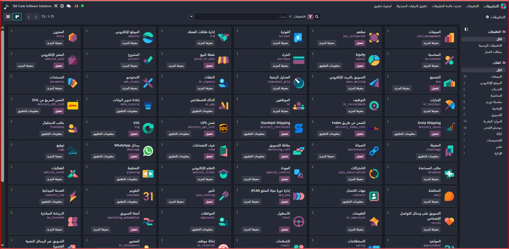
Task: Open the conversations chat bubble icon
Action: coord(69,6)
